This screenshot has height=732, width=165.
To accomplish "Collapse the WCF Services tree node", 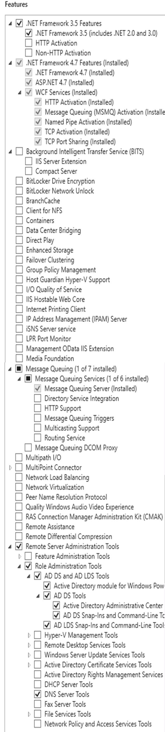I will pos(19,92).
